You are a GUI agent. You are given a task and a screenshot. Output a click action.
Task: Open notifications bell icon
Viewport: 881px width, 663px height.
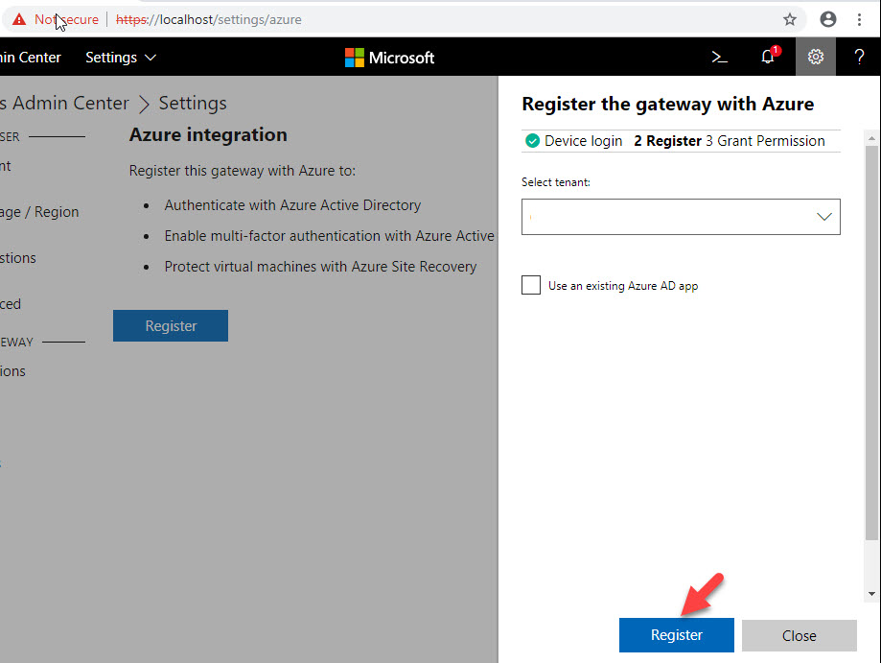pyautogui.click(x=768, y=57)
